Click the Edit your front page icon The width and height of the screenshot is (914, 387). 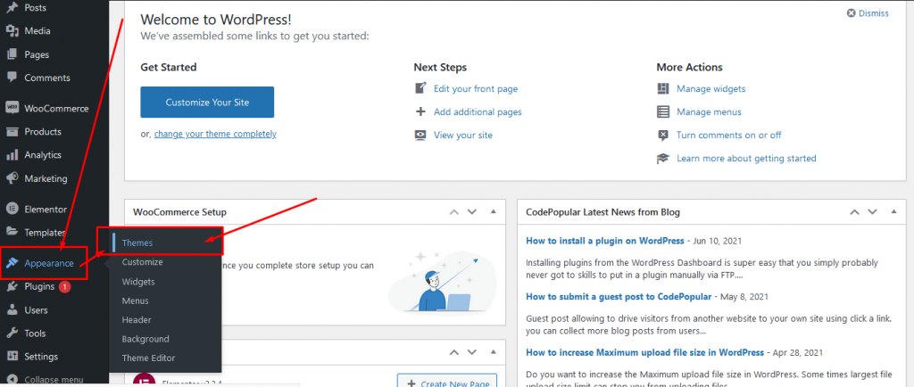coord(420,88)
